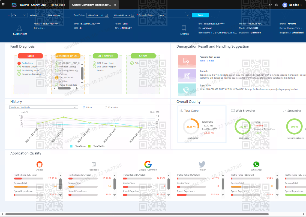Expand the appdsc account menu arrow
306x217 pixels.
point(301,5)
